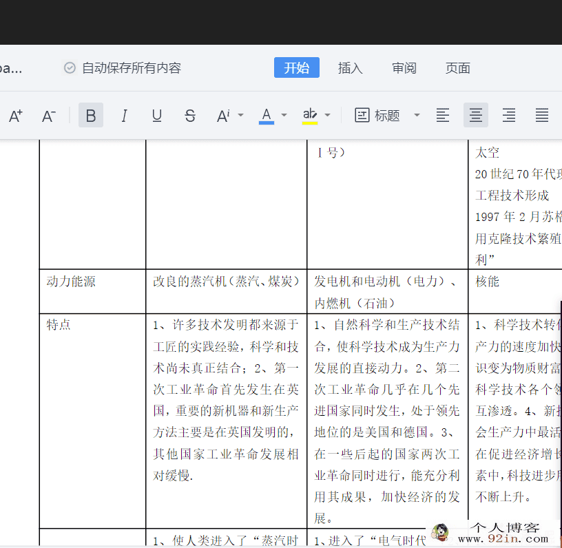Justify text alignment
This screenshot has height=548, width=562.
tap(542, 116)
